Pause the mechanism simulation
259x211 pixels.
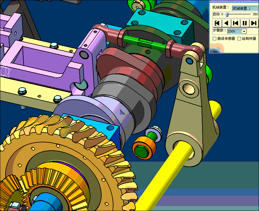click(x=245, y=23)
